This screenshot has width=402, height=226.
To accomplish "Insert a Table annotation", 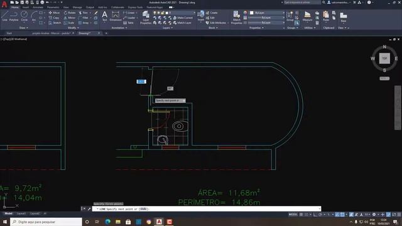I will (128, 23).
